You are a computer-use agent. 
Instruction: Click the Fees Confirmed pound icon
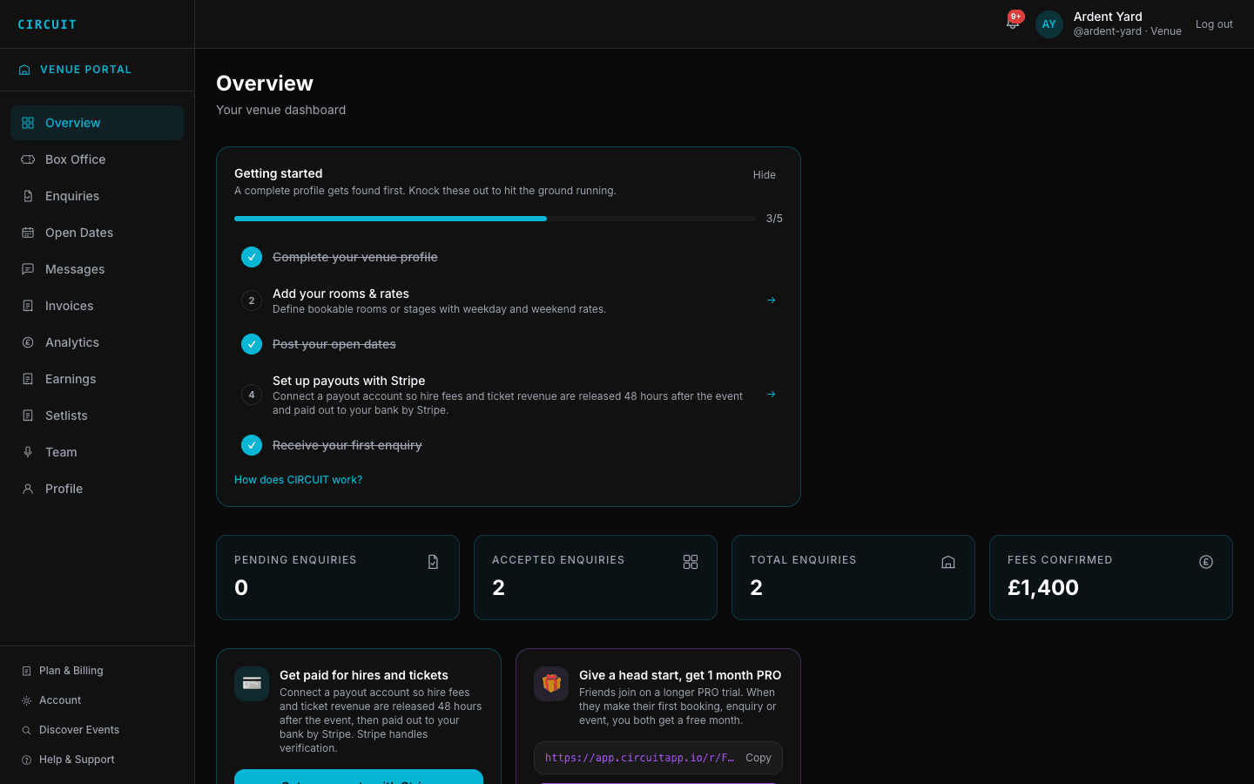point(1206,562)
